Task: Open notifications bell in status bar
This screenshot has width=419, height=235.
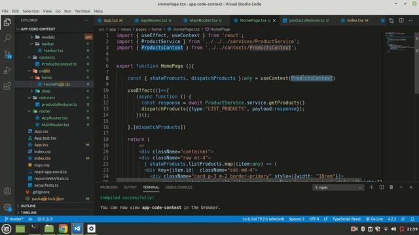Action: pos(412,219)
